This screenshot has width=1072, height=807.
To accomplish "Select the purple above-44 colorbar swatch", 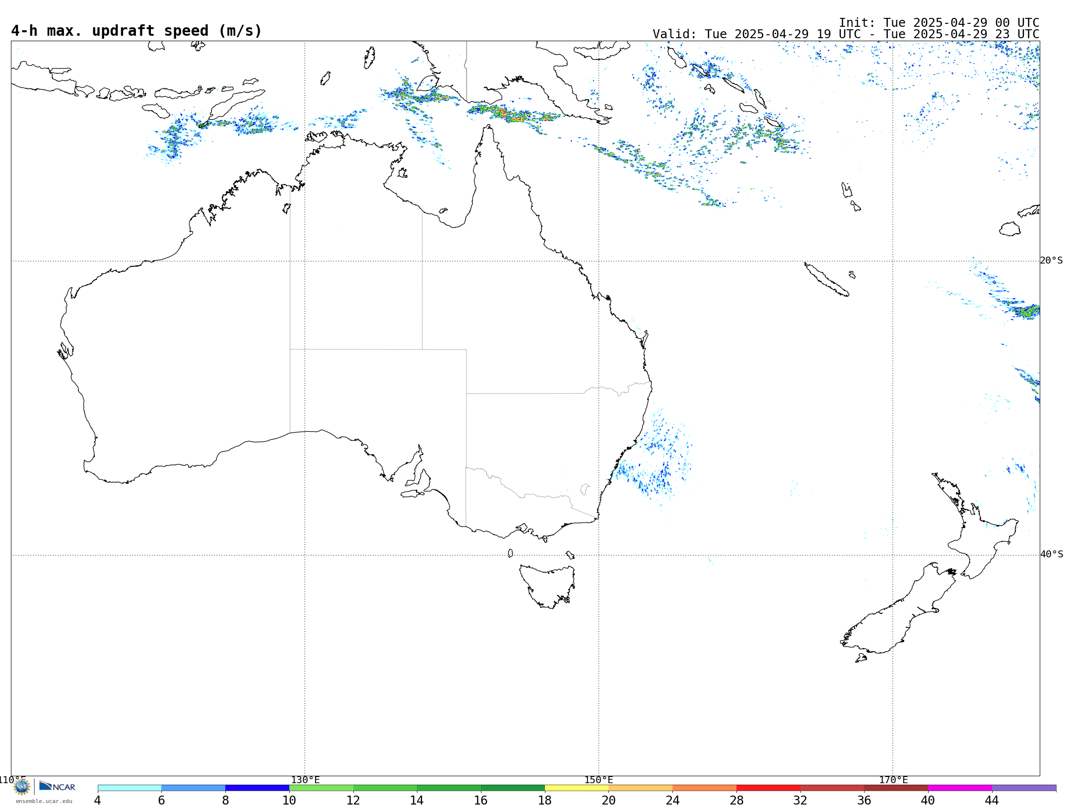I will click(1024, 788).
